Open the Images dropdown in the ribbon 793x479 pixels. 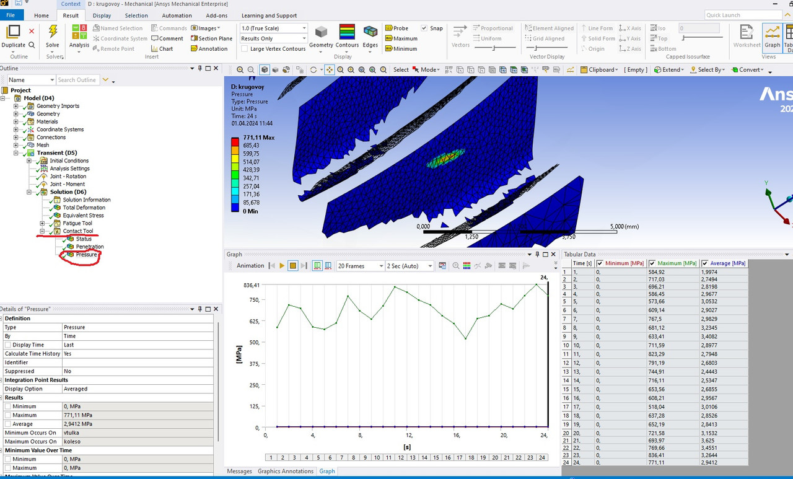tap(205, 28)
